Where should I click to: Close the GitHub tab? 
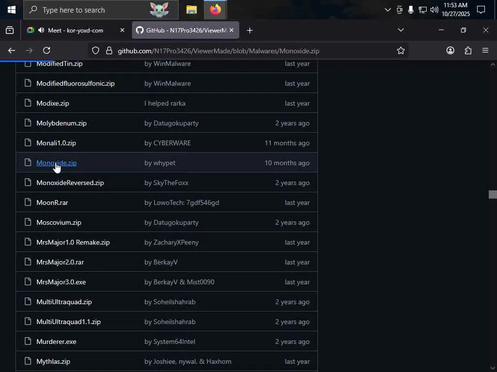232,31
